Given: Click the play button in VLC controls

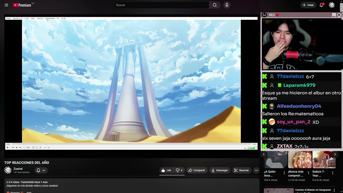Looking at the screenshot, I should [x=8, y=147].
